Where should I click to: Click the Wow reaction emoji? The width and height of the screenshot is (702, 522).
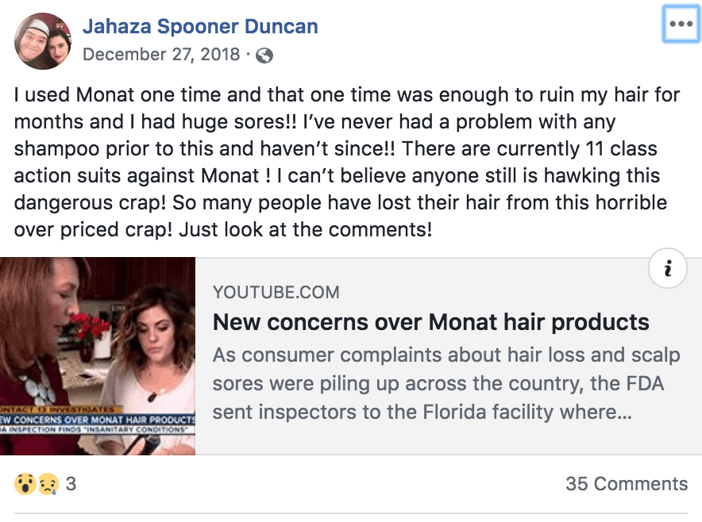(25, 483)
